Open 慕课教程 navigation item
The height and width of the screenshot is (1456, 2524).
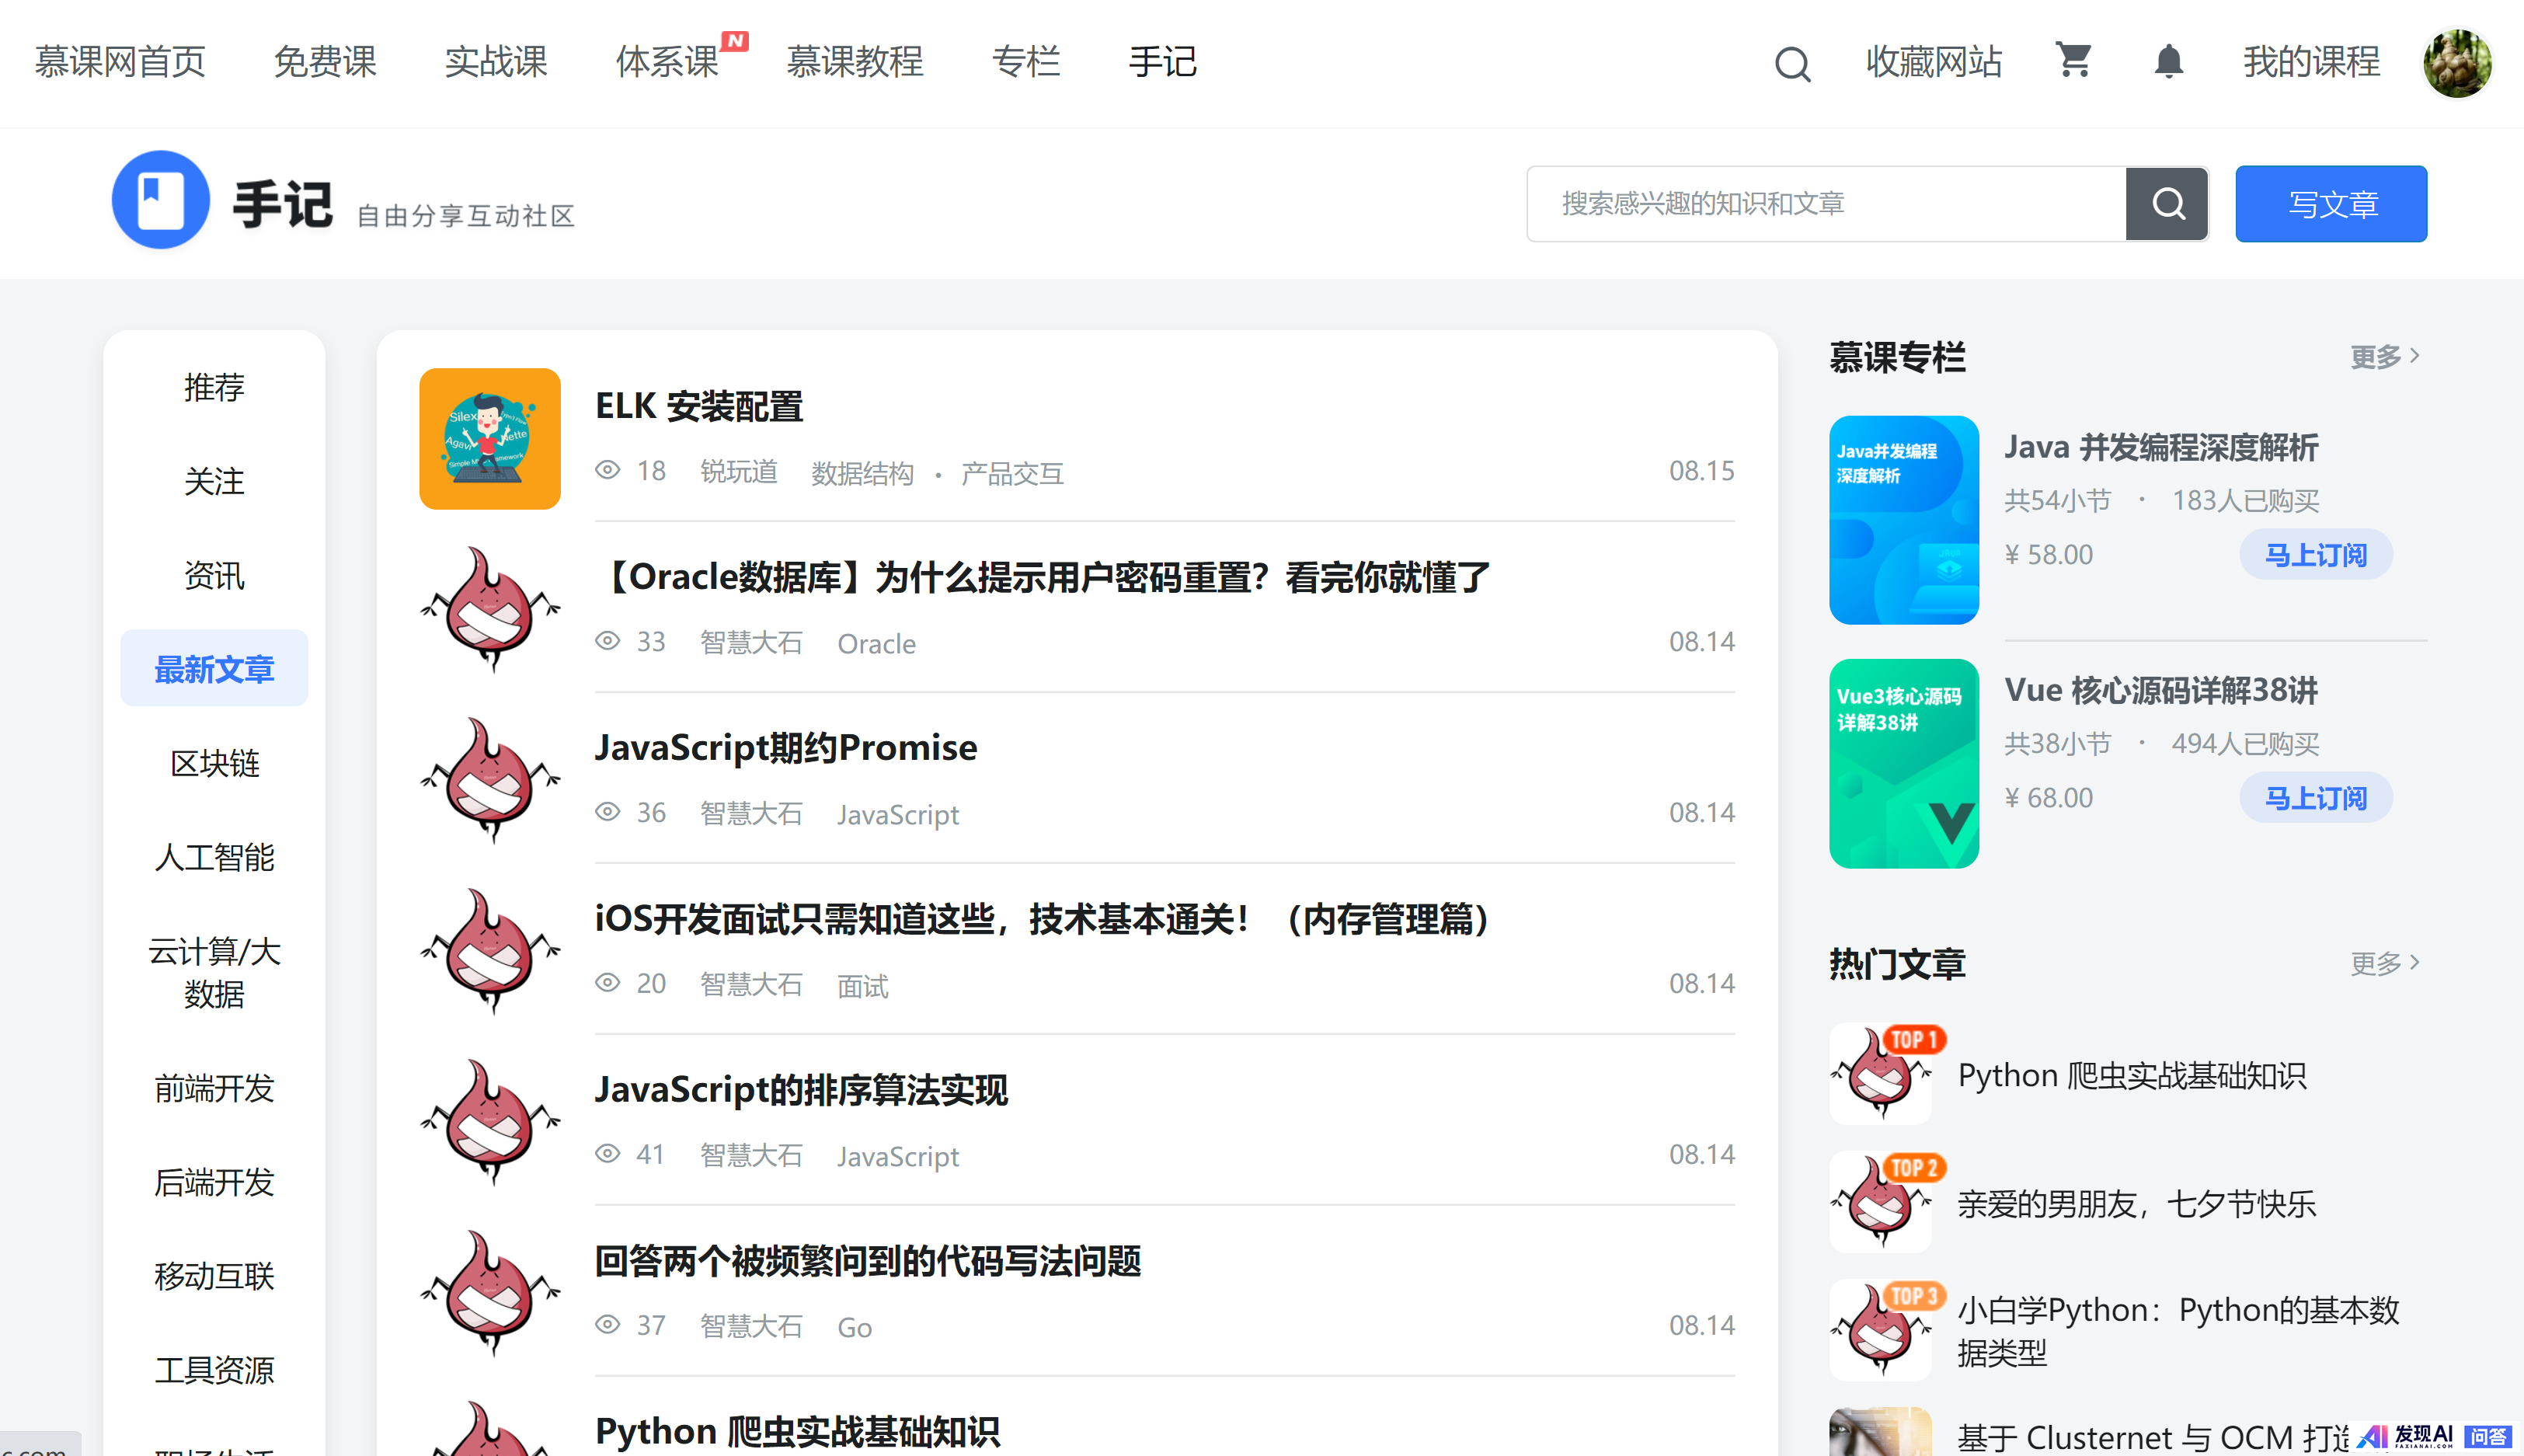pyautogui.click(x=855, y=62)
